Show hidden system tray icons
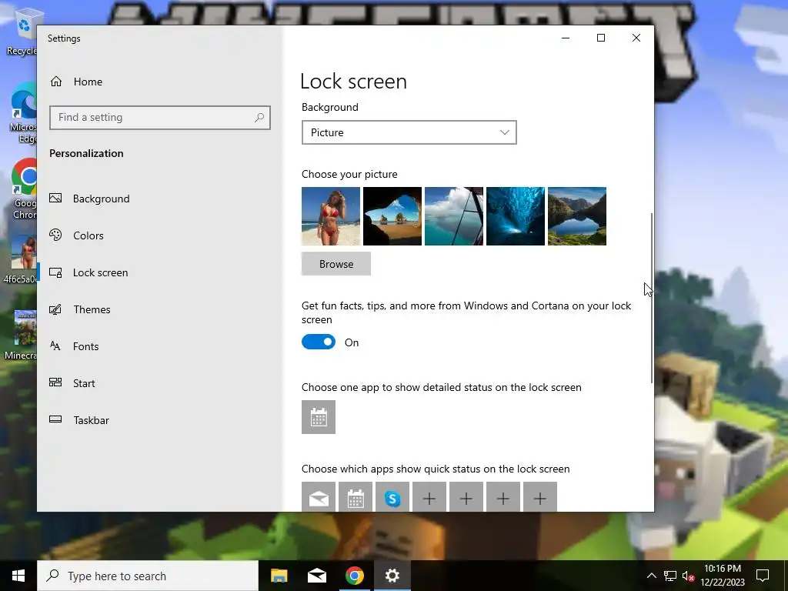 651,576
